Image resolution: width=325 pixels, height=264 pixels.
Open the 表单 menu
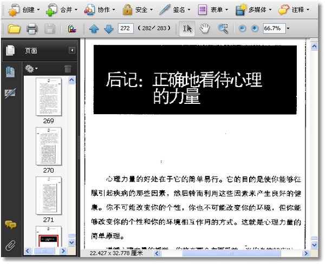pyautogui.click(x=212, y=10)
